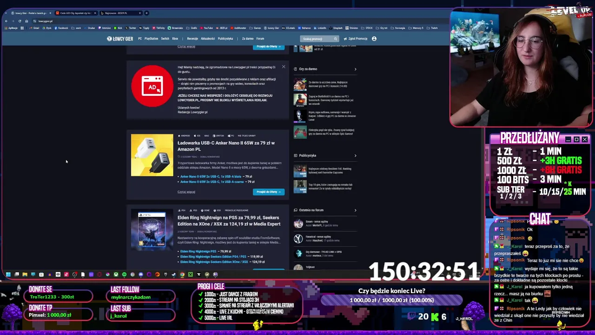Open Za darmo menu item
The width and height of the screenshot is (595, 335).
pos(248,39)
